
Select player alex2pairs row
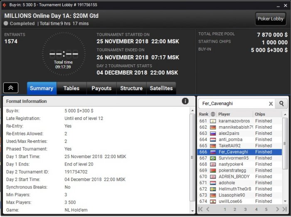click(x=240, y=133)
